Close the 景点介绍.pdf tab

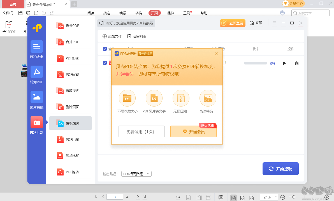66,4
